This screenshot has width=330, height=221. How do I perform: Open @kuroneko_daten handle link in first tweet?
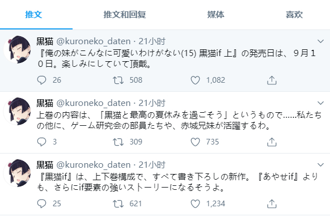94,41
